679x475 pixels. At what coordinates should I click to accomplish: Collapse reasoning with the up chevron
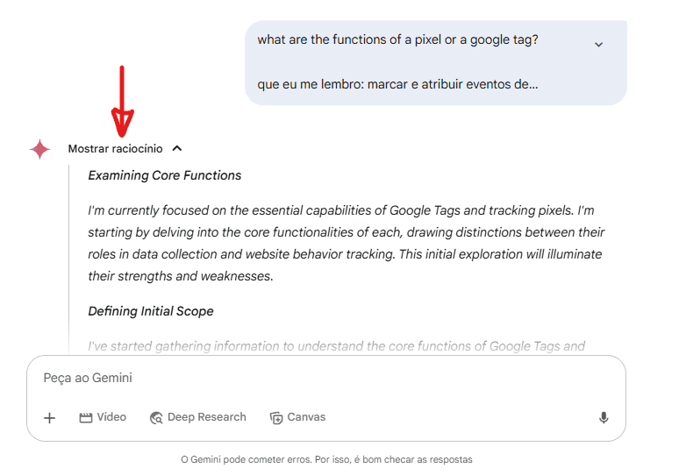tap(177, 149)
